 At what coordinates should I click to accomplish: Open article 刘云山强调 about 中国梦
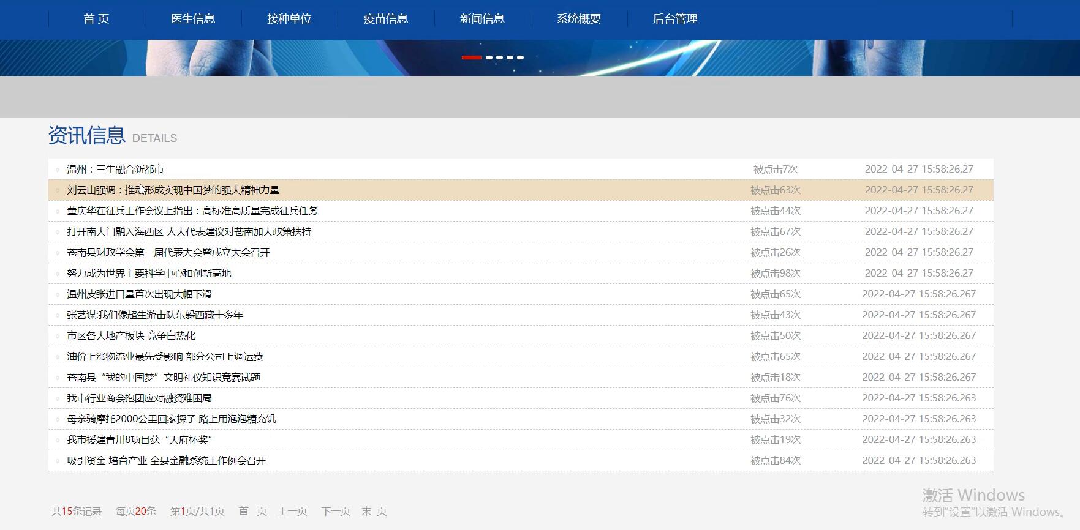click(x=173, y=190)
